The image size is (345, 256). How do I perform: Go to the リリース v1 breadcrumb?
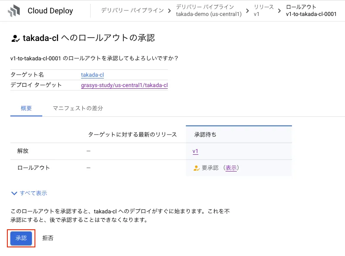(263, 10)
